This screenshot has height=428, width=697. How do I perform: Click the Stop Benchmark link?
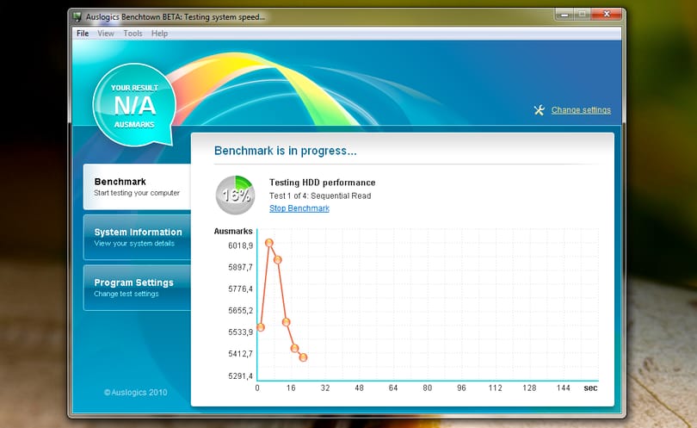(x=299, y=208)
